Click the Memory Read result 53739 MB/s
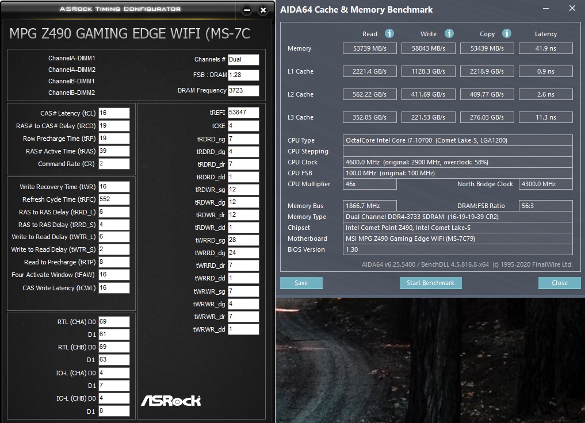The height and width of the screenshot is (423, 585). tap(370, 48)
